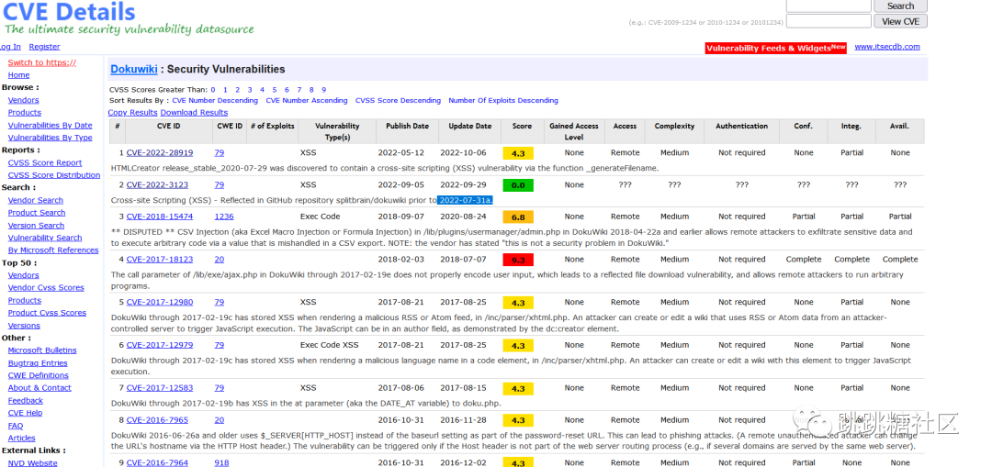This screenshot has height=467, width=992.
Task: Sort by Number Of Exploits Descending
Action: [x=503, y=101]
